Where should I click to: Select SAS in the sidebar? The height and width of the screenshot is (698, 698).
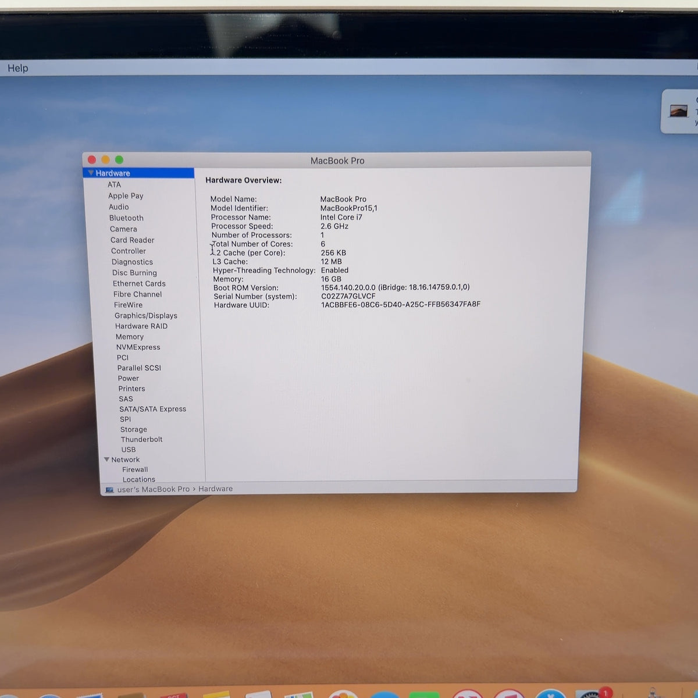126,399
